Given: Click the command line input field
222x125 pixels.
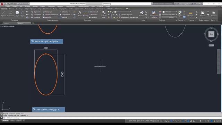Looking at the screenshot, I should 112,118.
